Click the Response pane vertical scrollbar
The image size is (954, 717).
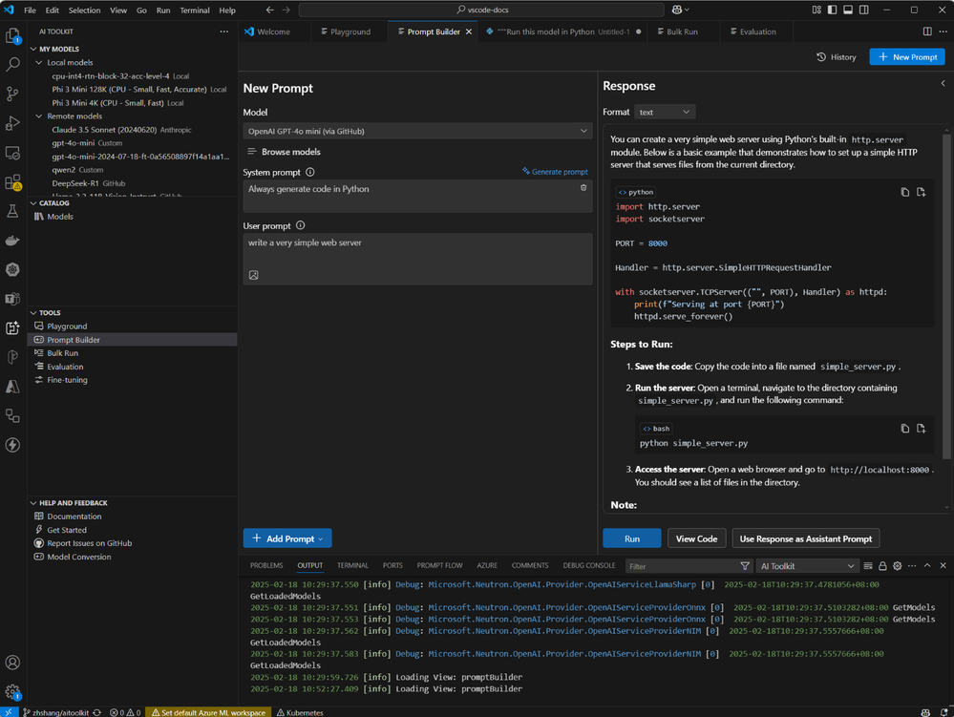coord(946,296)
